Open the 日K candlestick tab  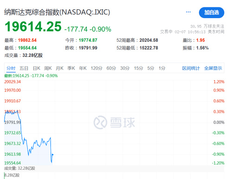pyautogui.click(x=37, y=68)
